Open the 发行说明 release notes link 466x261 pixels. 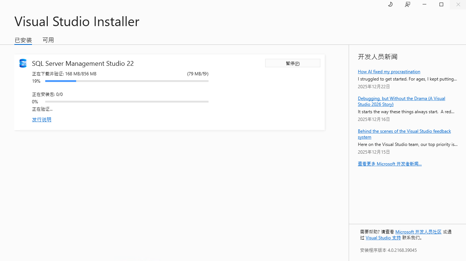(x=42, y=119)
